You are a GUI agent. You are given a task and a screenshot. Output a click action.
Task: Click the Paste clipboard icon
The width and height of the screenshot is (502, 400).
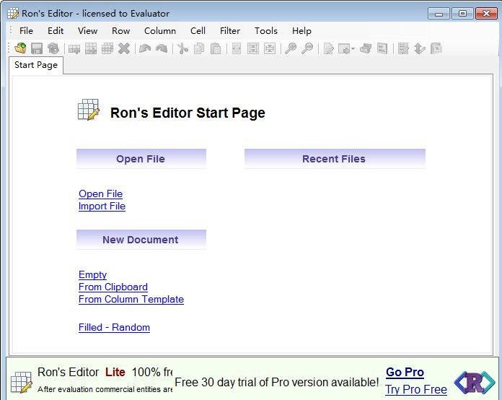tap(215, 48)
